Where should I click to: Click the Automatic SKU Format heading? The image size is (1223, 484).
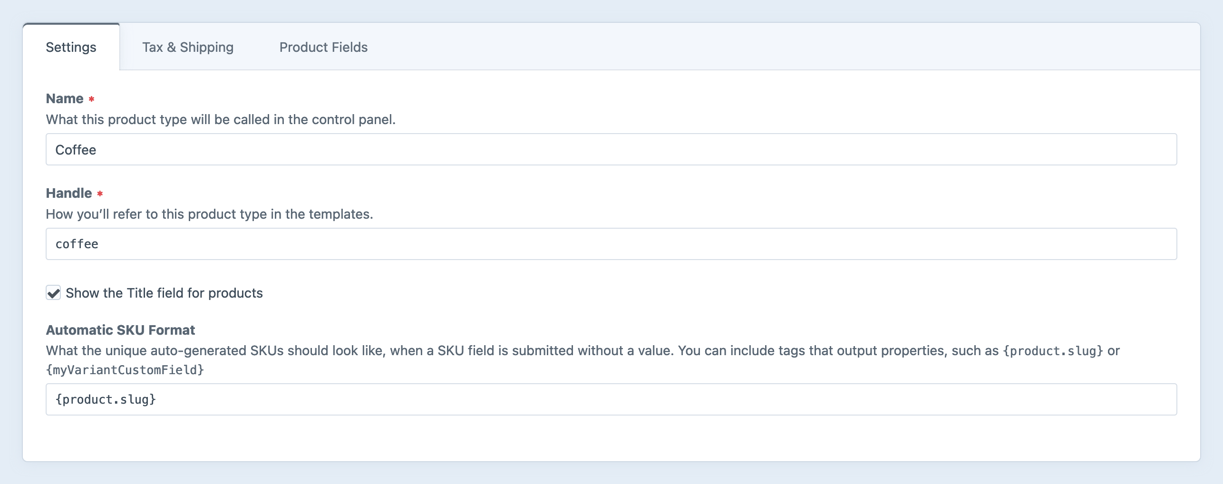pos(120,330)
